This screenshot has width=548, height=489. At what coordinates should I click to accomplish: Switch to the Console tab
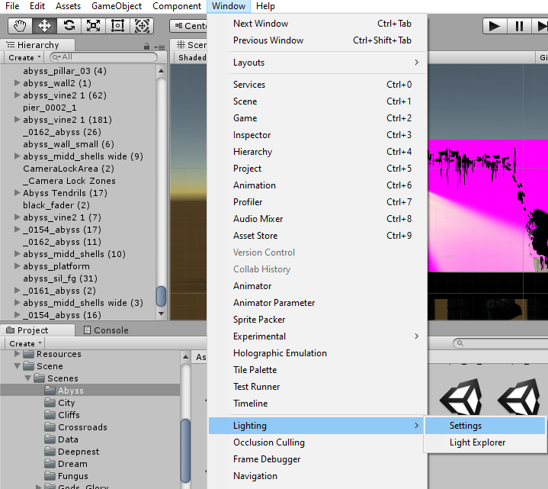point(106,330)
